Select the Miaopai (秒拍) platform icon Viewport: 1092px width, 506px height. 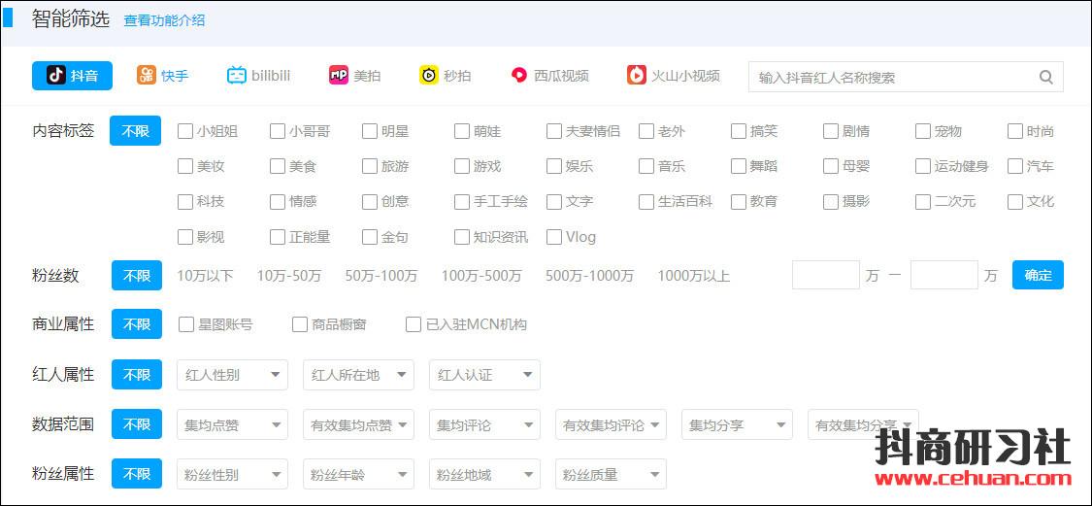point(429,76)
